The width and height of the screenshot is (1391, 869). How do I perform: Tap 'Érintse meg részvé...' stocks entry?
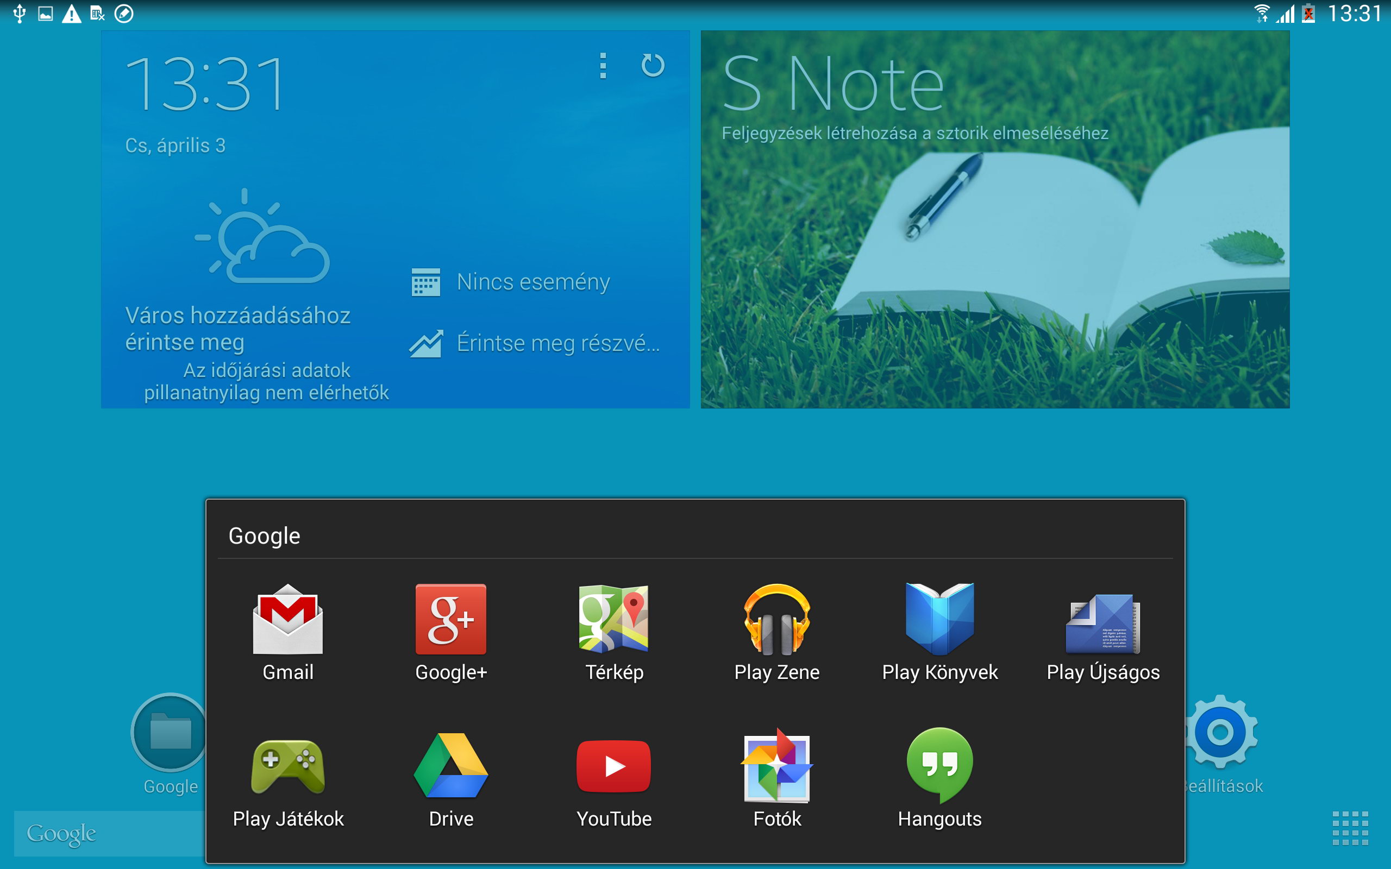coord(558,343)
